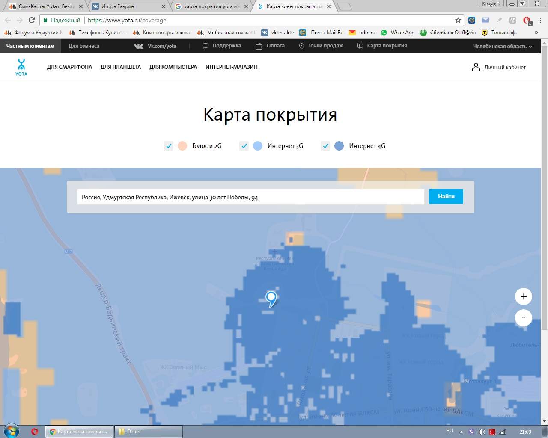Open Сбербанк ОнЛ@йн bookmark
The image size is (548, 438).
pos(448,33)
